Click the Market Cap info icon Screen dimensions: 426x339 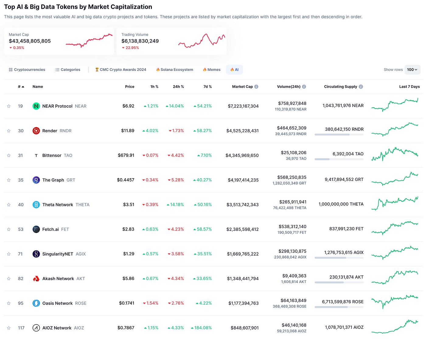tap(256, 87)
